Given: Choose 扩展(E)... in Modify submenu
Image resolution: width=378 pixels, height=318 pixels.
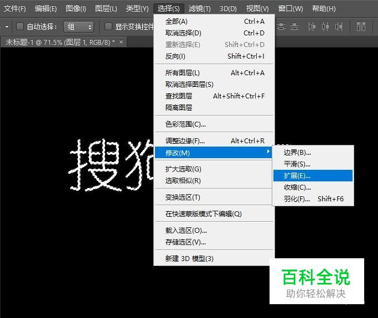Looking at the screenshot, I should point(313,176).
